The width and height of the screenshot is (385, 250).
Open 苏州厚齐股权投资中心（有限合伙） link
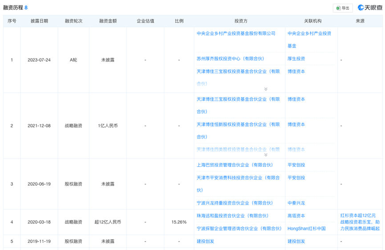(230, 59)
